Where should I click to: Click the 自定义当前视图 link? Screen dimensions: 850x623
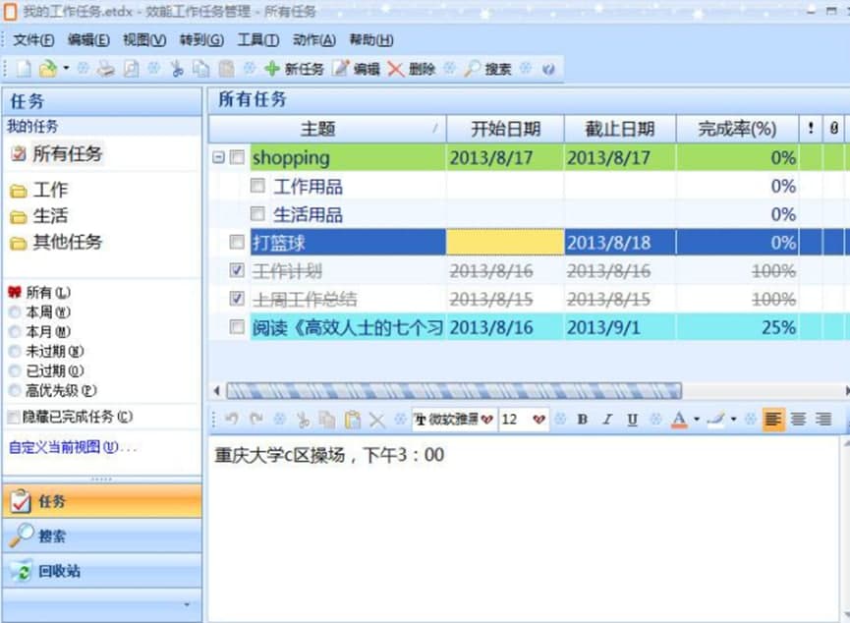72,447
